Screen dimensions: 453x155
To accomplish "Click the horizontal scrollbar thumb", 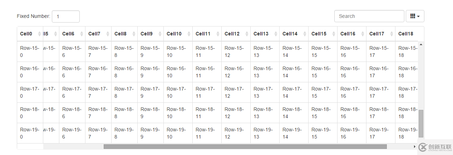I will point(245,146).
